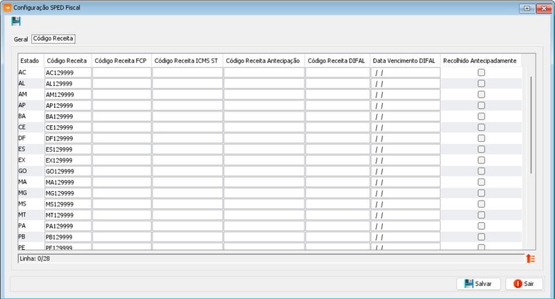555x299 pixels.
Task: Click Data Vencimento DIFAL field for MA
Action: pyautogui.click(x=406, y=182)
